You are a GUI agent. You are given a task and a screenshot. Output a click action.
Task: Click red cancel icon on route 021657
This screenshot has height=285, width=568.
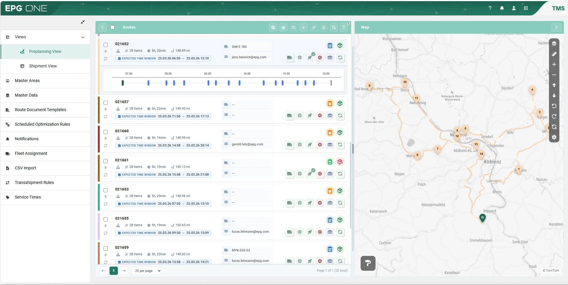click(320, 116)
